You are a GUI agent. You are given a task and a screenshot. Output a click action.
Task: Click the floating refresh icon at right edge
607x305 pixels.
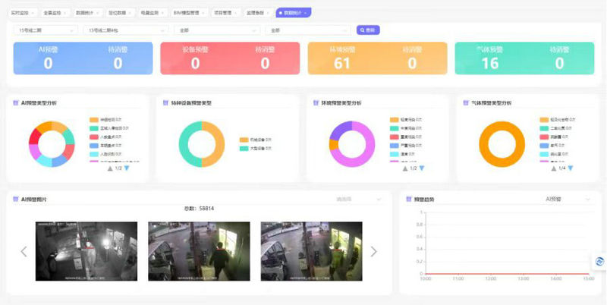coord(599,261)
